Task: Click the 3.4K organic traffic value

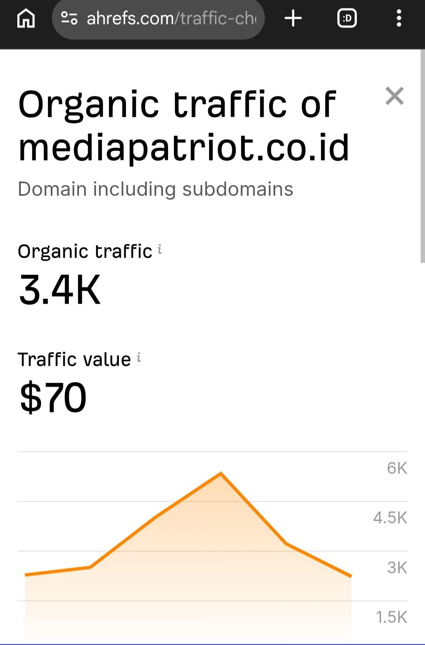Action: tap(60, 290)
